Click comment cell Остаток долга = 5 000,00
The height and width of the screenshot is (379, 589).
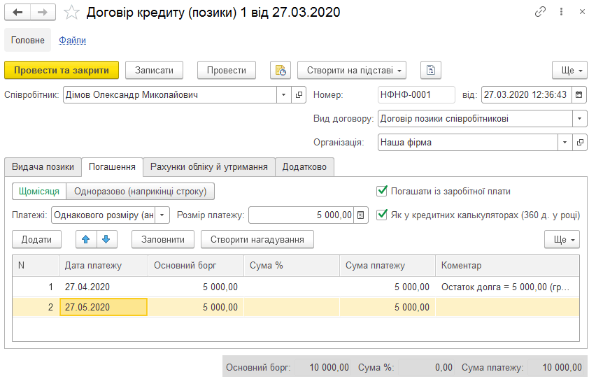(x=507, y=287)
